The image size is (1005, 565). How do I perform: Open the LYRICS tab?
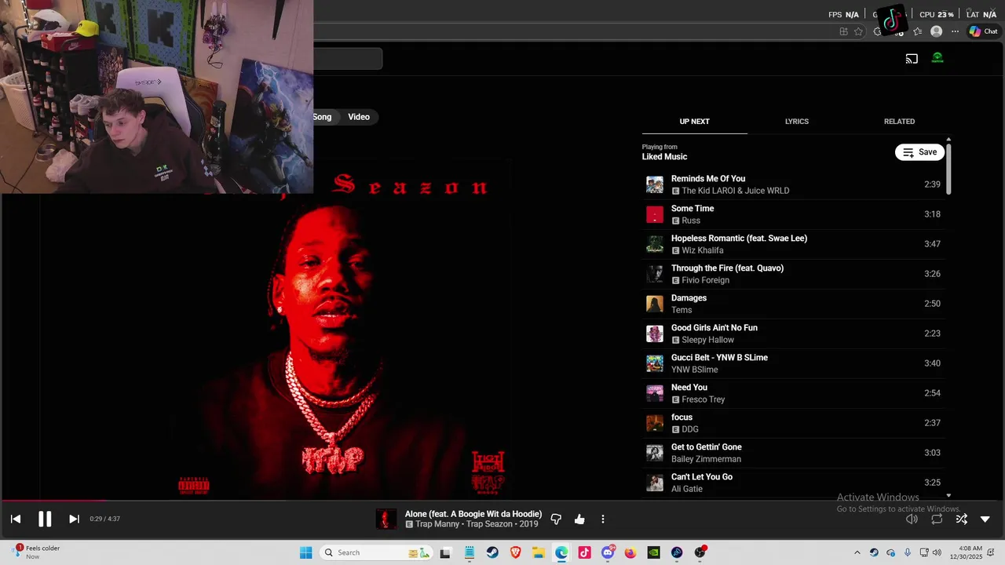click(797, 122)
